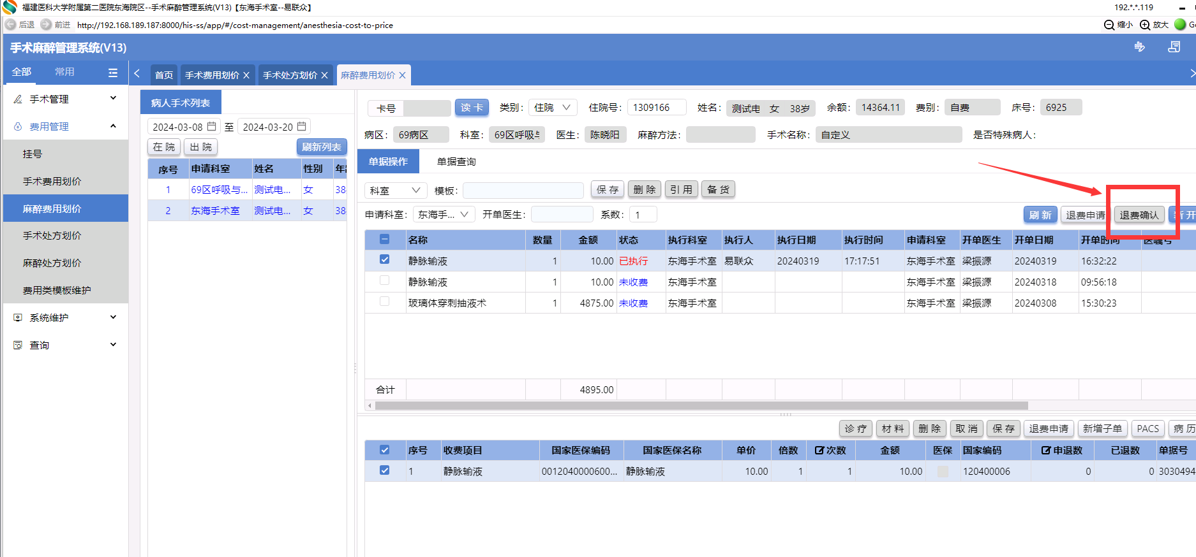Toggle the sidebar menu collapse icon

113,73
